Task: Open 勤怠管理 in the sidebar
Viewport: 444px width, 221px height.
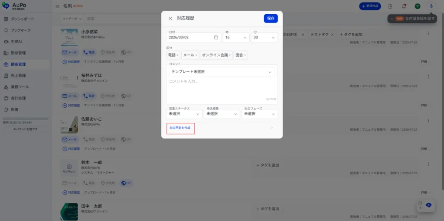Action: (x=25, y=53)
